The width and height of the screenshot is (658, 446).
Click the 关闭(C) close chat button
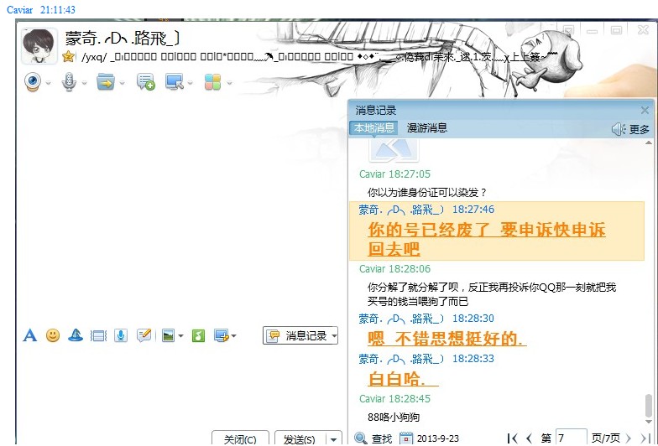[x=240, y=438]
